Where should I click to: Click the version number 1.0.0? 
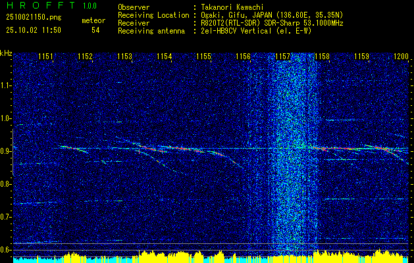tap(90, 6)
